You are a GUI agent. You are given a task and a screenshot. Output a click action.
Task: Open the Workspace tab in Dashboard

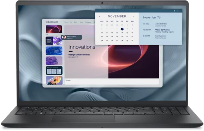[88, 22]
